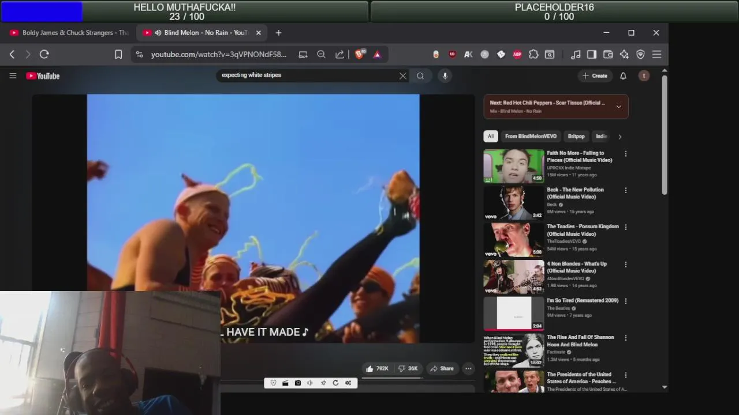This screenshot has width=739, height=415.
Task: Open options menu for Faith No More video
Action: [x=625, y=154]
